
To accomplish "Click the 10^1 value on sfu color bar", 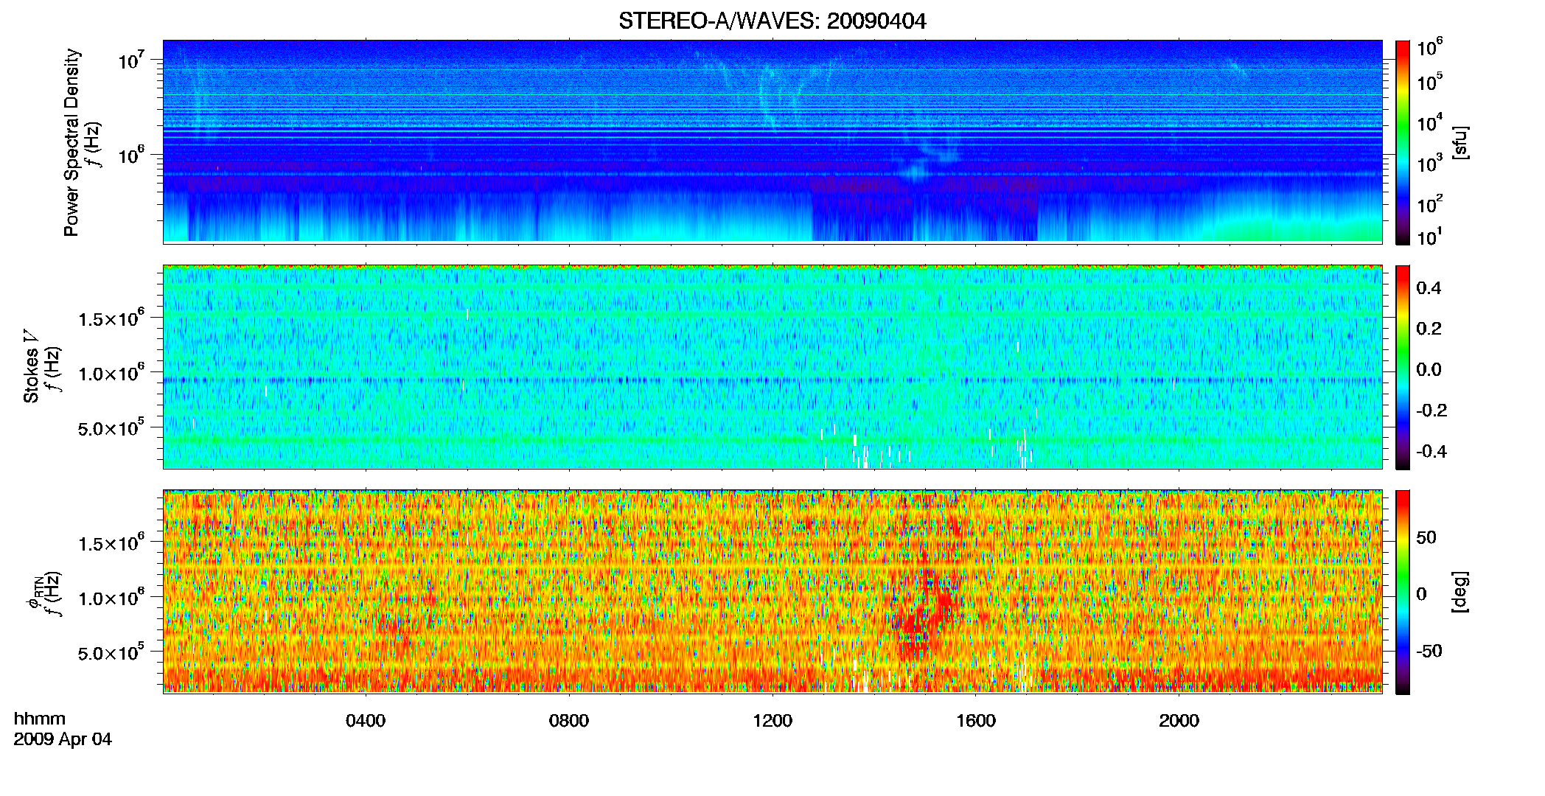I will [1429, 237].
